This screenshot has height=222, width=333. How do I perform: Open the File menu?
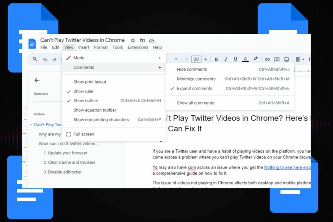click(x=44, y=47)
